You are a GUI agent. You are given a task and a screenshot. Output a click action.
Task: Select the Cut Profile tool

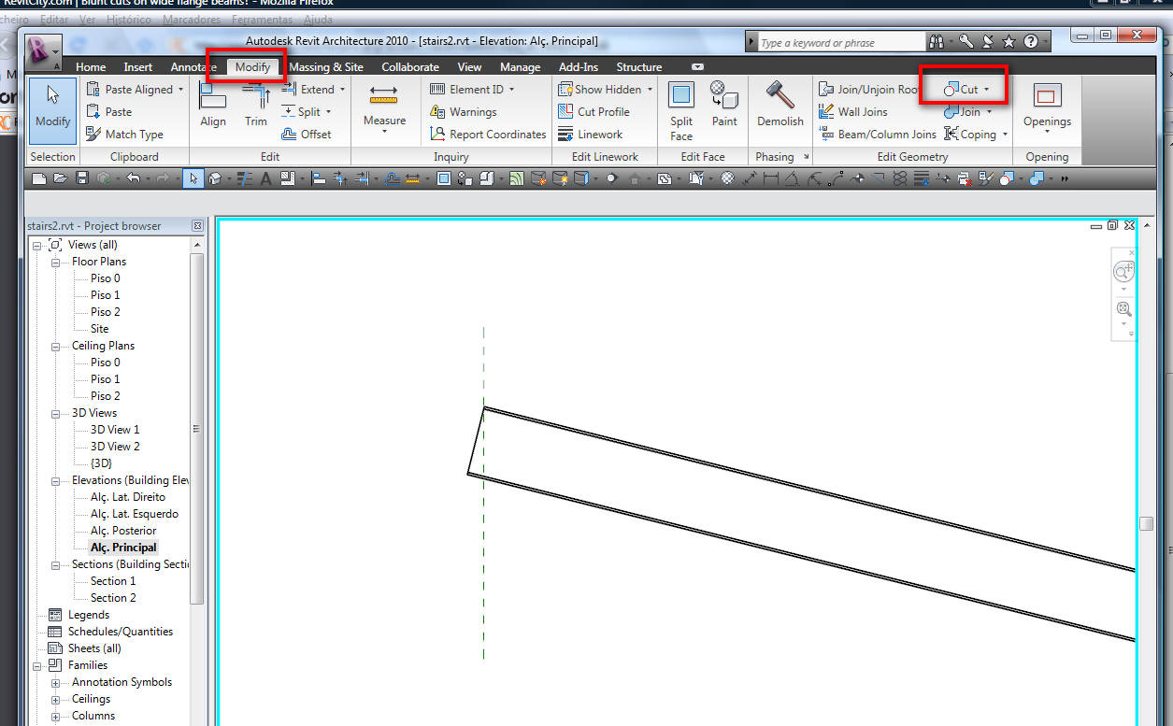(x=594, y=112)
